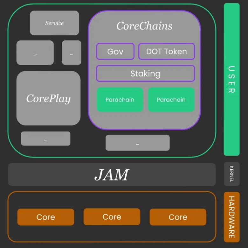
Task: Click empty area inside CoreChains below Parachains
Action: (144, 120)
